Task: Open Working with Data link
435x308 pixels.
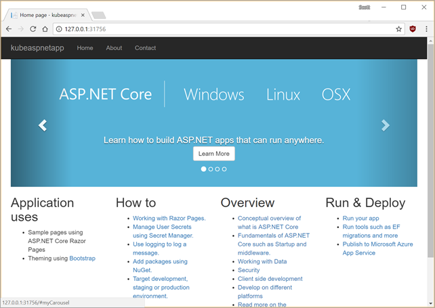Action: point(262,261)
